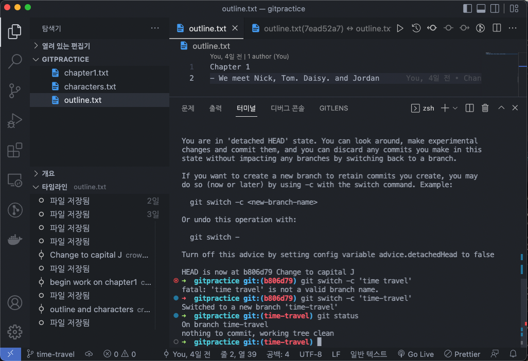
Task: Select outline.txt in the explorer tree
Action: (x=100, y=100)
